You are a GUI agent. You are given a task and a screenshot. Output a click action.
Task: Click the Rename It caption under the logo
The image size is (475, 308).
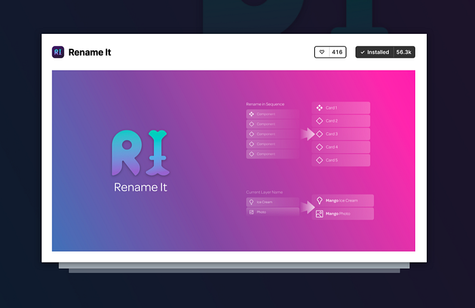pyautogui.click(x=140, y=187)
